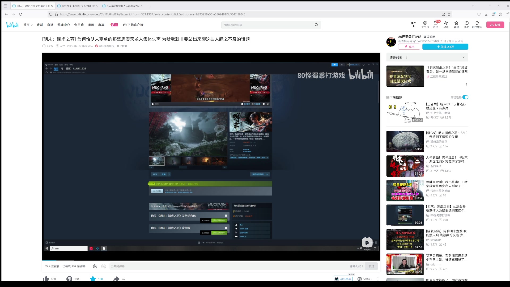Open AI小助手 button
The height and width of the screenshot is (287, 510).
click(343, 279)
